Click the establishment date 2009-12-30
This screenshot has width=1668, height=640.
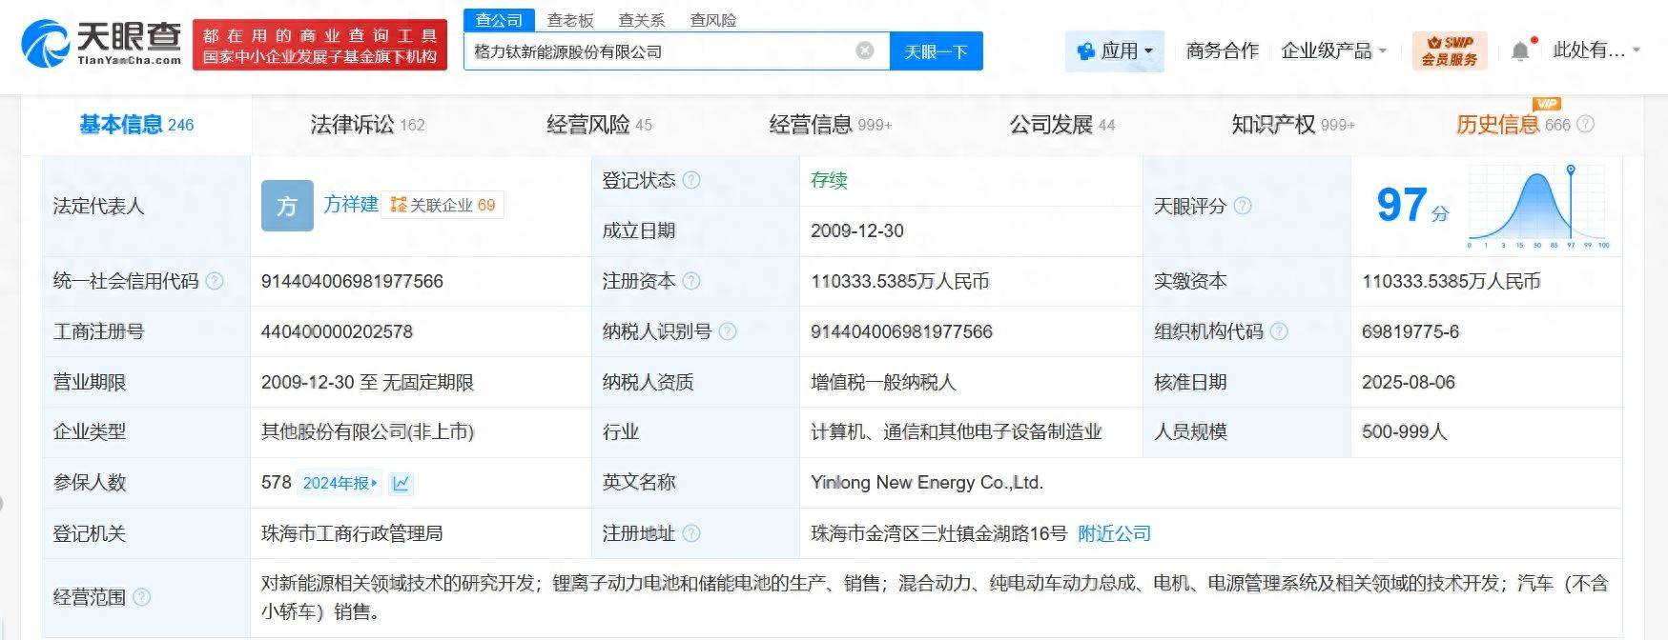pyautogui.click(x=857, y=230)
